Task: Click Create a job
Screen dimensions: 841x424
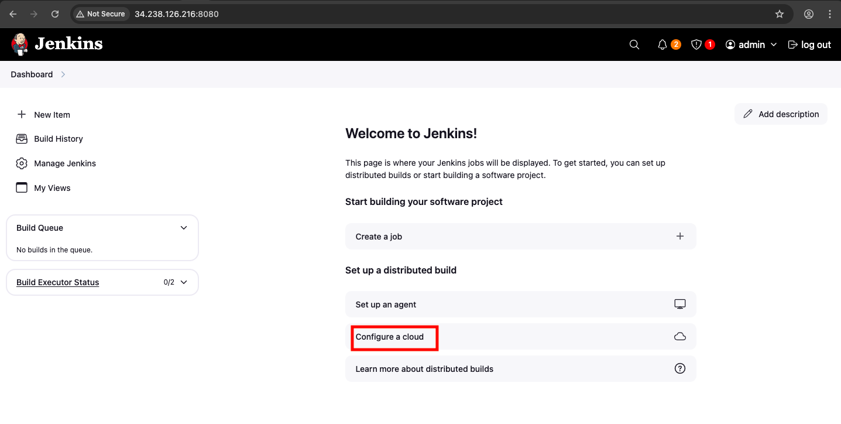Action: [x=521, y=237]
